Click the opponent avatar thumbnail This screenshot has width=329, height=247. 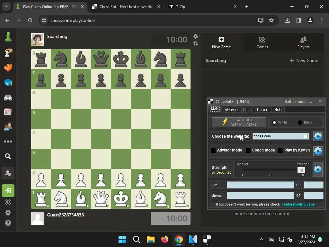click(38, 39)
